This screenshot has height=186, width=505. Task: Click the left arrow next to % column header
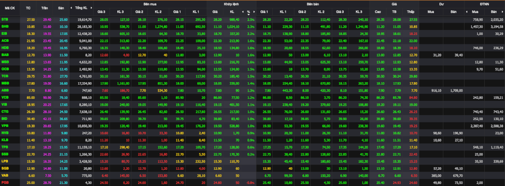[x=243, y=12]
